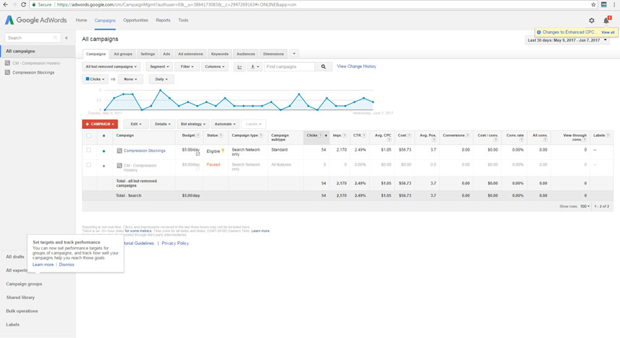Open the All but removed campaigns dropdown
620x338 pixels.
111,67
